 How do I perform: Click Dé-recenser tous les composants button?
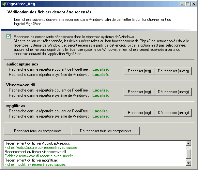pyautogui.click(x=105, y=131)
